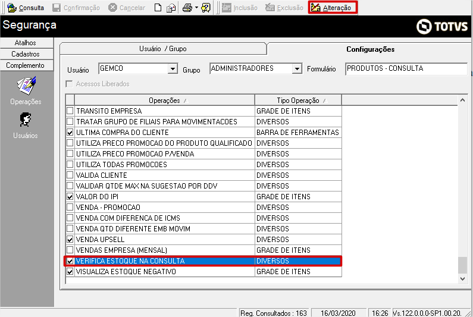Check the VENDA - PROMOCAO checkbox
Screen dimensions: 473x317
[70, 207]
